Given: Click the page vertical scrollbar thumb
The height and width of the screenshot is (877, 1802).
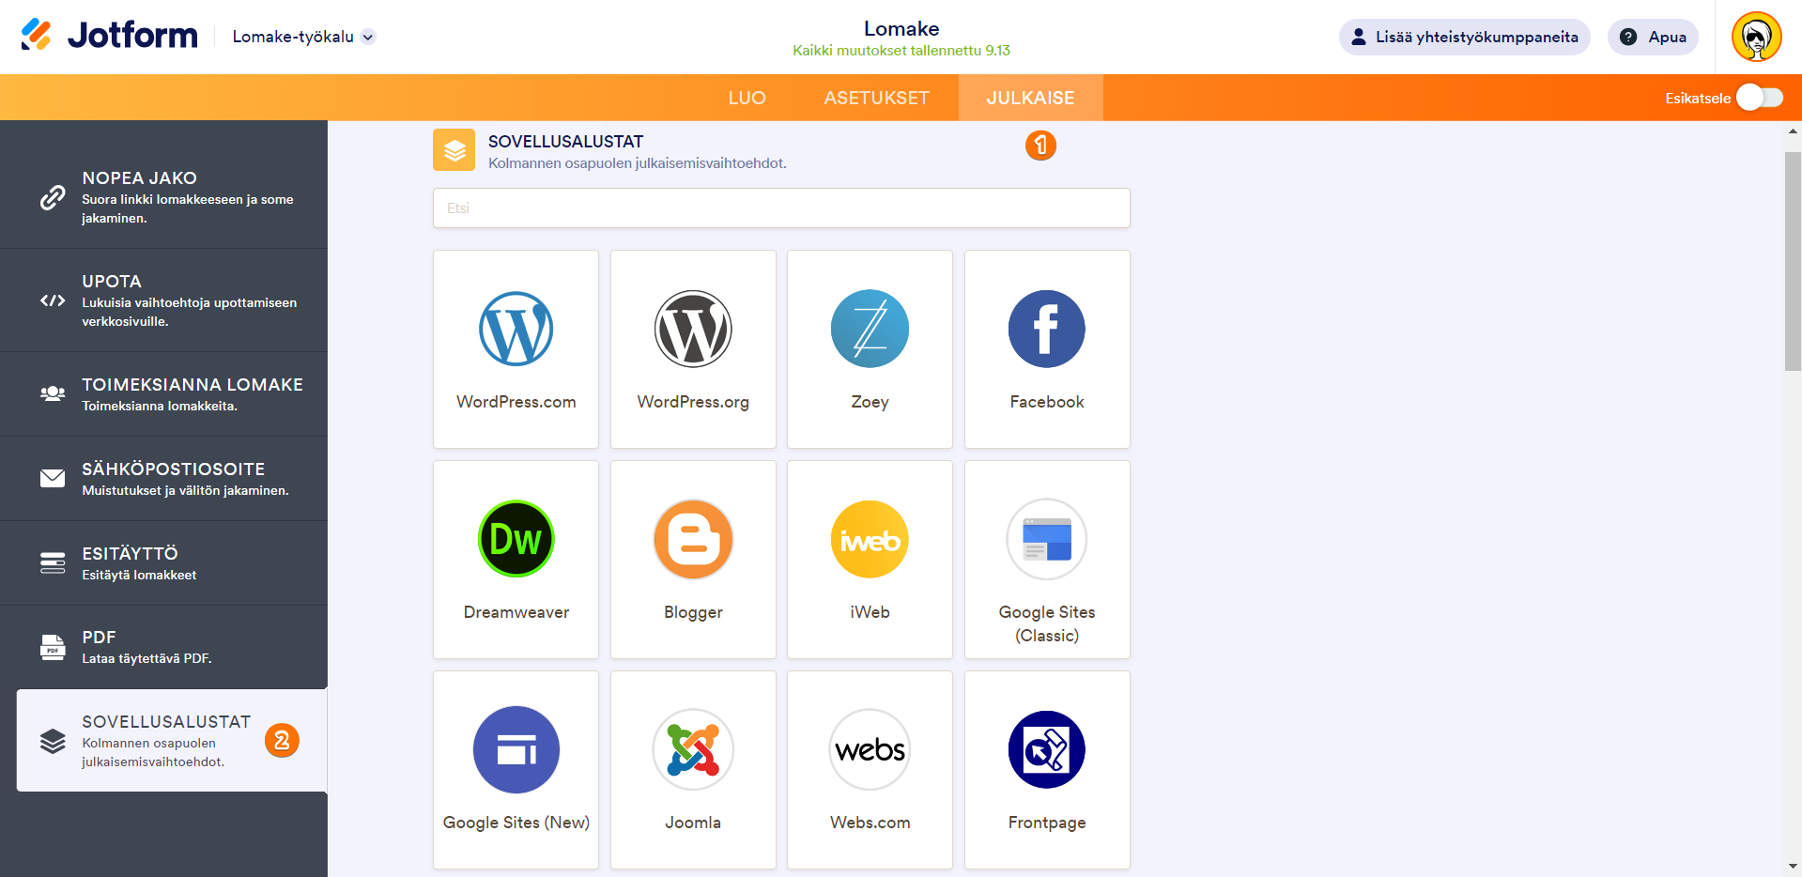Looking at the screenshot, I should click(x=1793, y=261).
